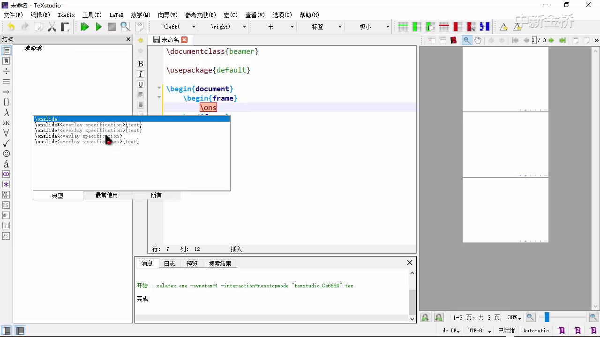This screenshot has height=337, width=600.
Task: Open the de_DE language dropdown
Action: coord(451,330)
